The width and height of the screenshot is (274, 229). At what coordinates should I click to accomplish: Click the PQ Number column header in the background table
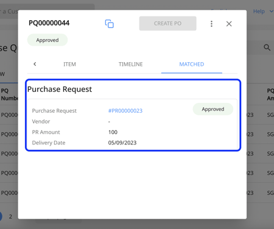(x=9, y=94)
